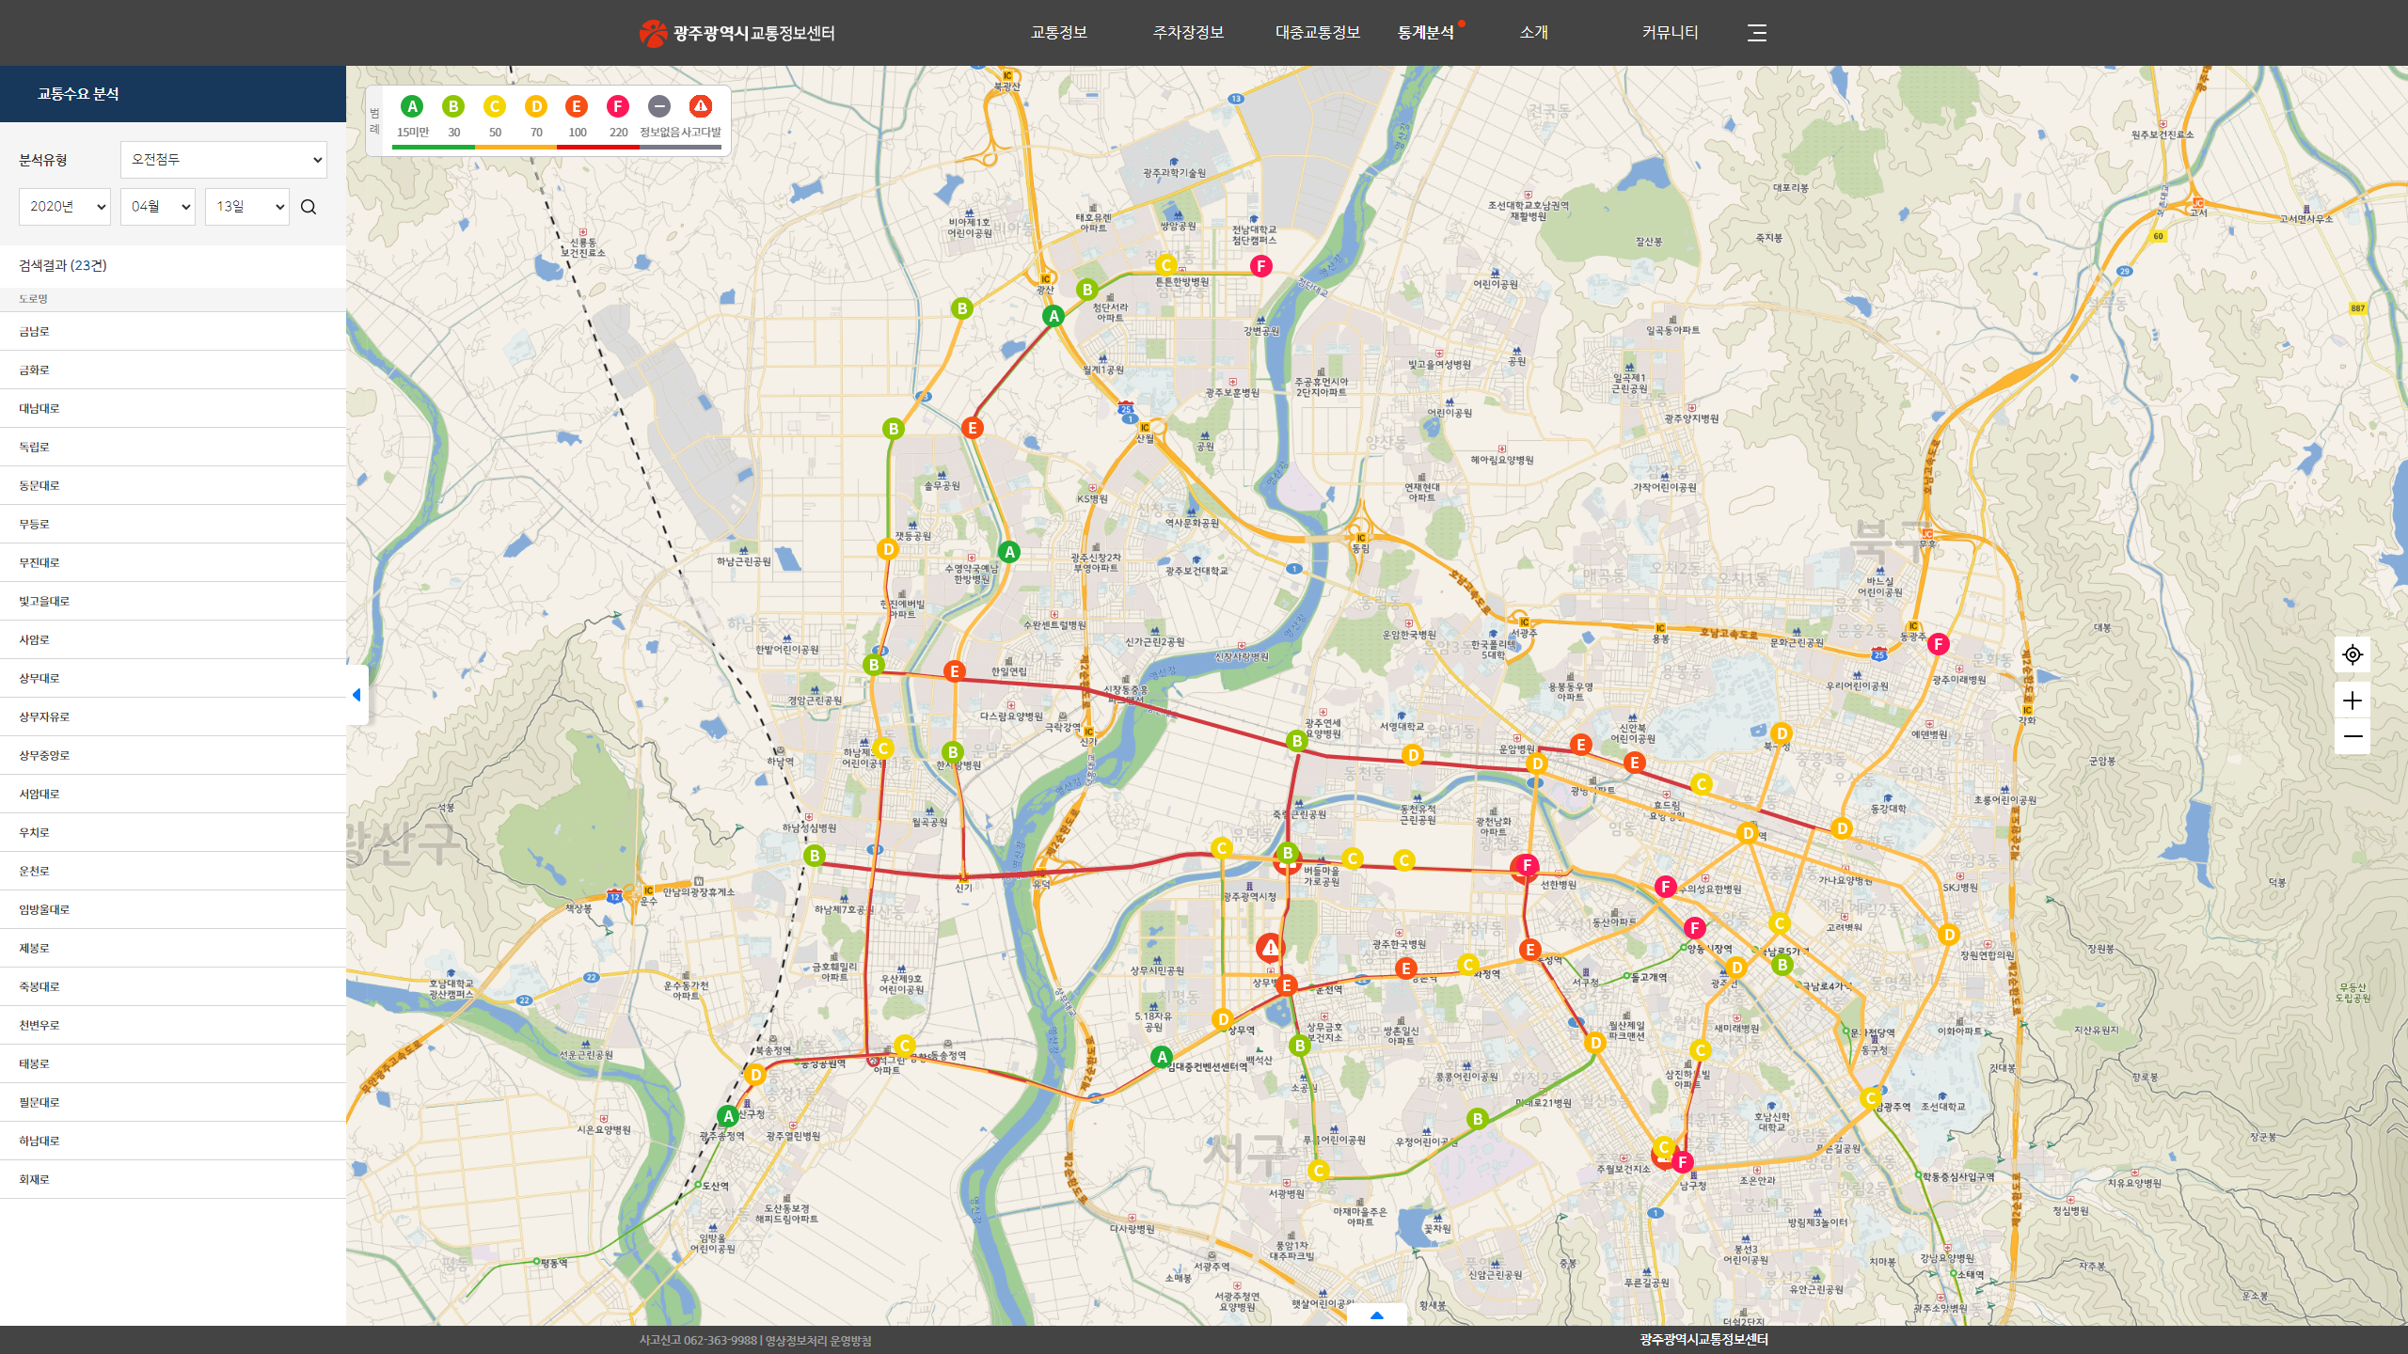Collapse the left sidebar with blue arrow
Image resolution: width=2408 pixels, height=1354 pixels.
[356, 695]
